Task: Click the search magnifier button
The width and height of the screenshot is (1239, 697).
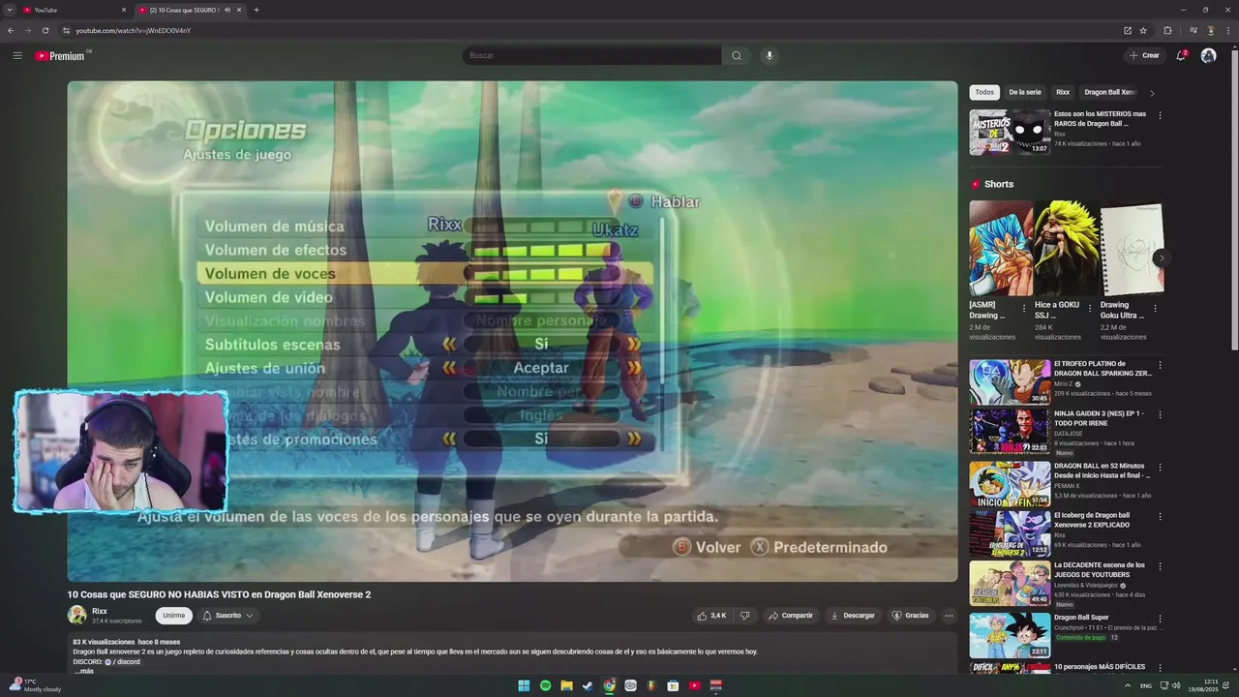Action: coord(737,55)
